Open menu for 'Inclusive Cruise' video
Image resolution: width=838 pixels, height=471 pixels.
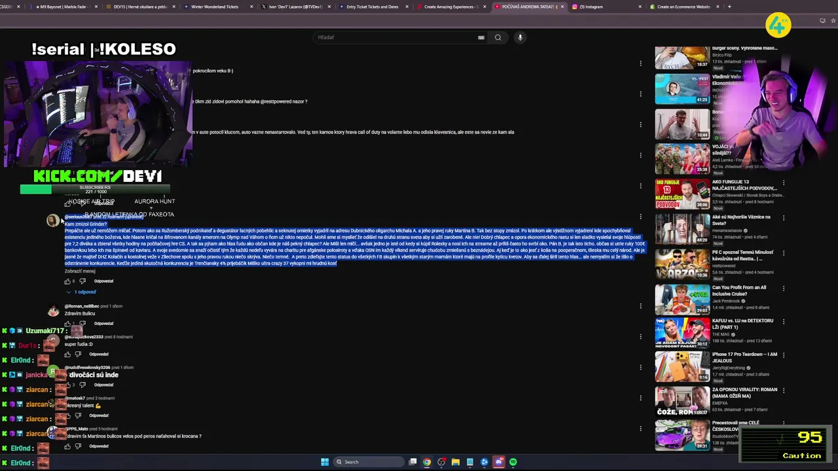[784, 288]
